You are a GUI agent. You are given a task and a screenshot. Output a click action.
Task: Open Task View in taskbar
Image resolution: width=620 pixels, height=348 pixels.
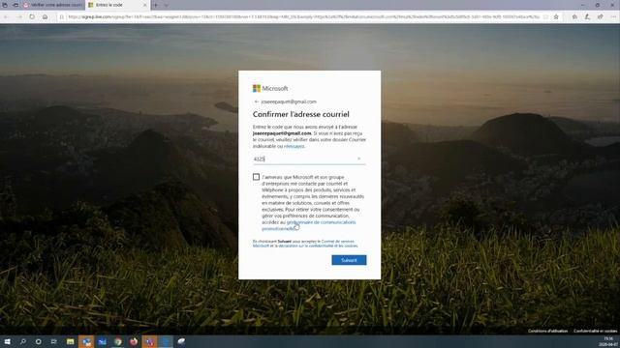[54, 341]
